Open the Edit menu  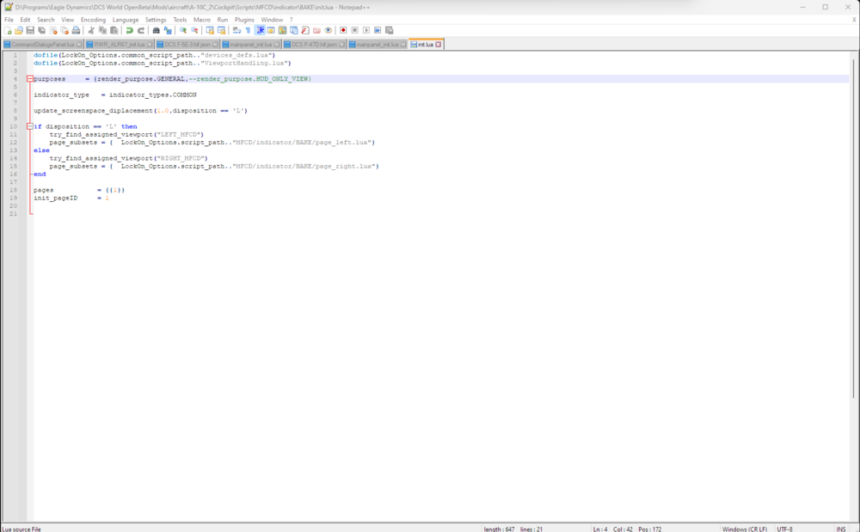[x=25, y=20]
